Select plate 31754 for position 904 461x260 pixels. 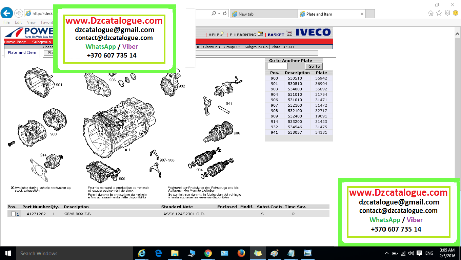coord(321,94)
